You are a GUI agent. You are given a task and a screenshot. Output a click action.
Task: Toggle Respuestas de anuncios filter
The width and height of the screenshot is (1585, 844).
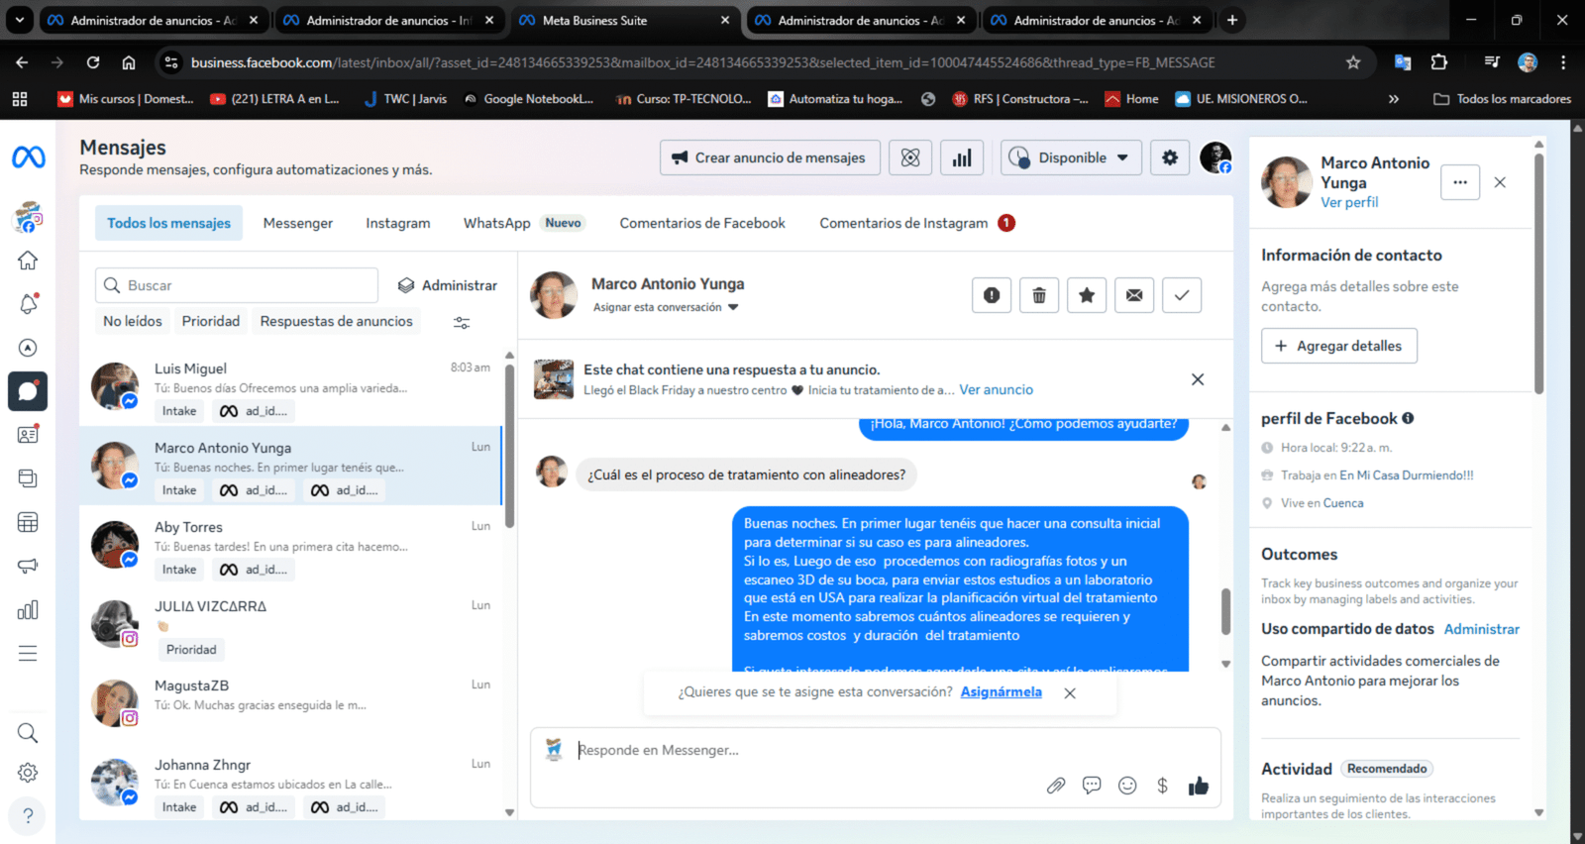(x=336, y=321)
